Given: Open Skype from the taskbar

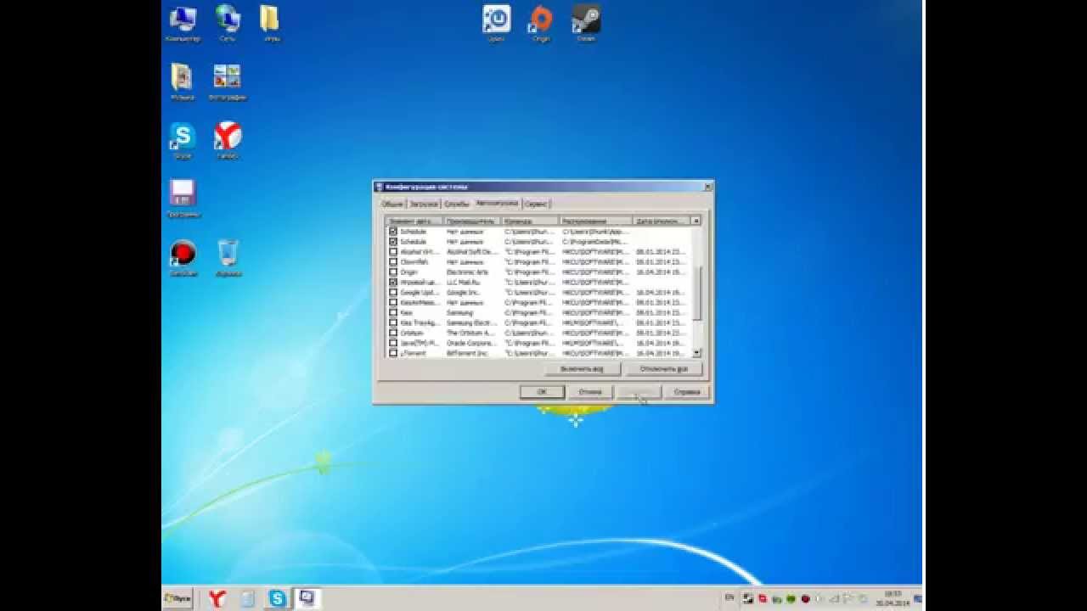Looking at the screenshot, I should pos(278,598).
